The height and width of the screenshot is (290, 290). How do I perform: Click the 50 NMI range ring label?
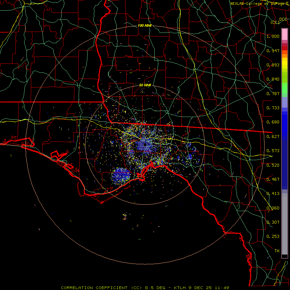point(145,85)
